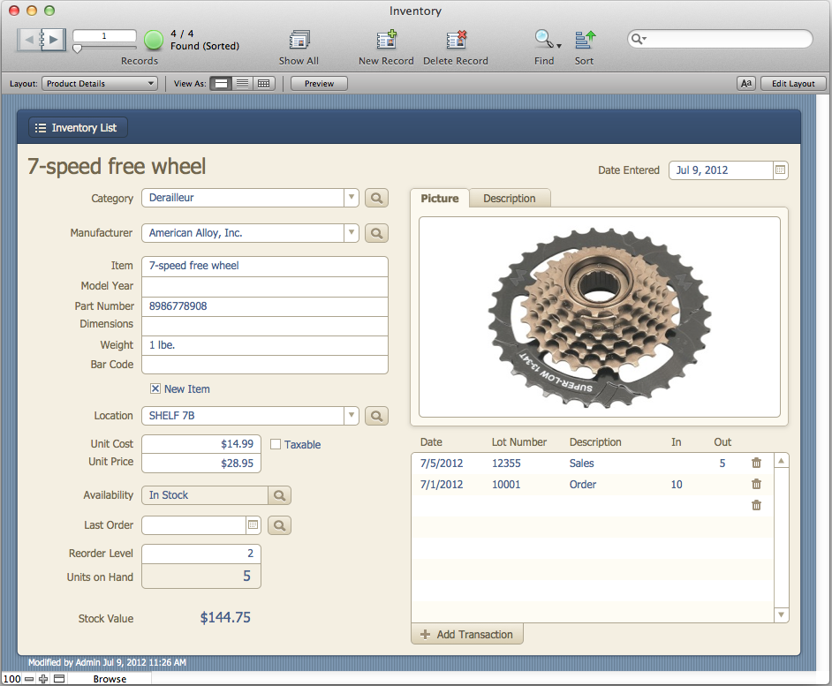The image size is (832, 686).
Task: Go to the previous record arrow
Action: pos(29,39)
